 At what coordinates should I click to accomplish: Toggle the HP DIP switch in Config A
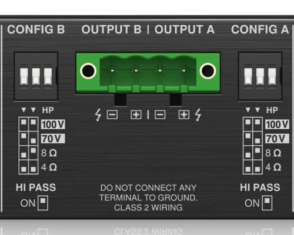[x=272, y=76]
